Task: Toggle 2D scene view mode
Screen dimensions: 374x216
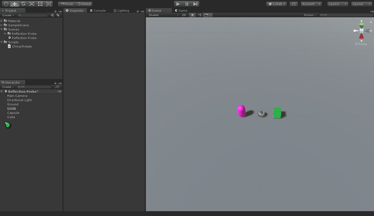Action: [x=184, y=15]
